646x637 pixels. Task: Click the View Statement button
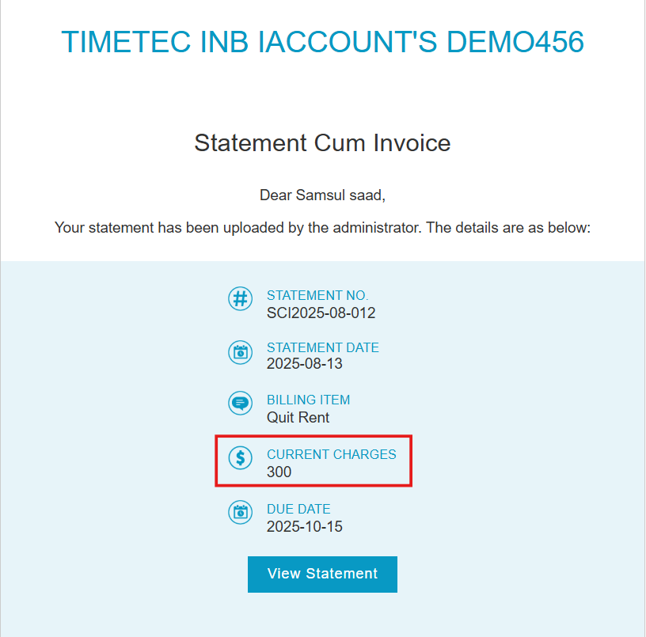tap(322, 574)
